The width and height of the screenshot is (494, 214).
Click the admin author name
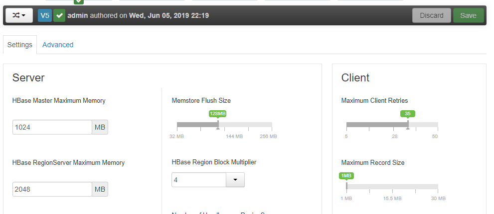pos(78,15)
